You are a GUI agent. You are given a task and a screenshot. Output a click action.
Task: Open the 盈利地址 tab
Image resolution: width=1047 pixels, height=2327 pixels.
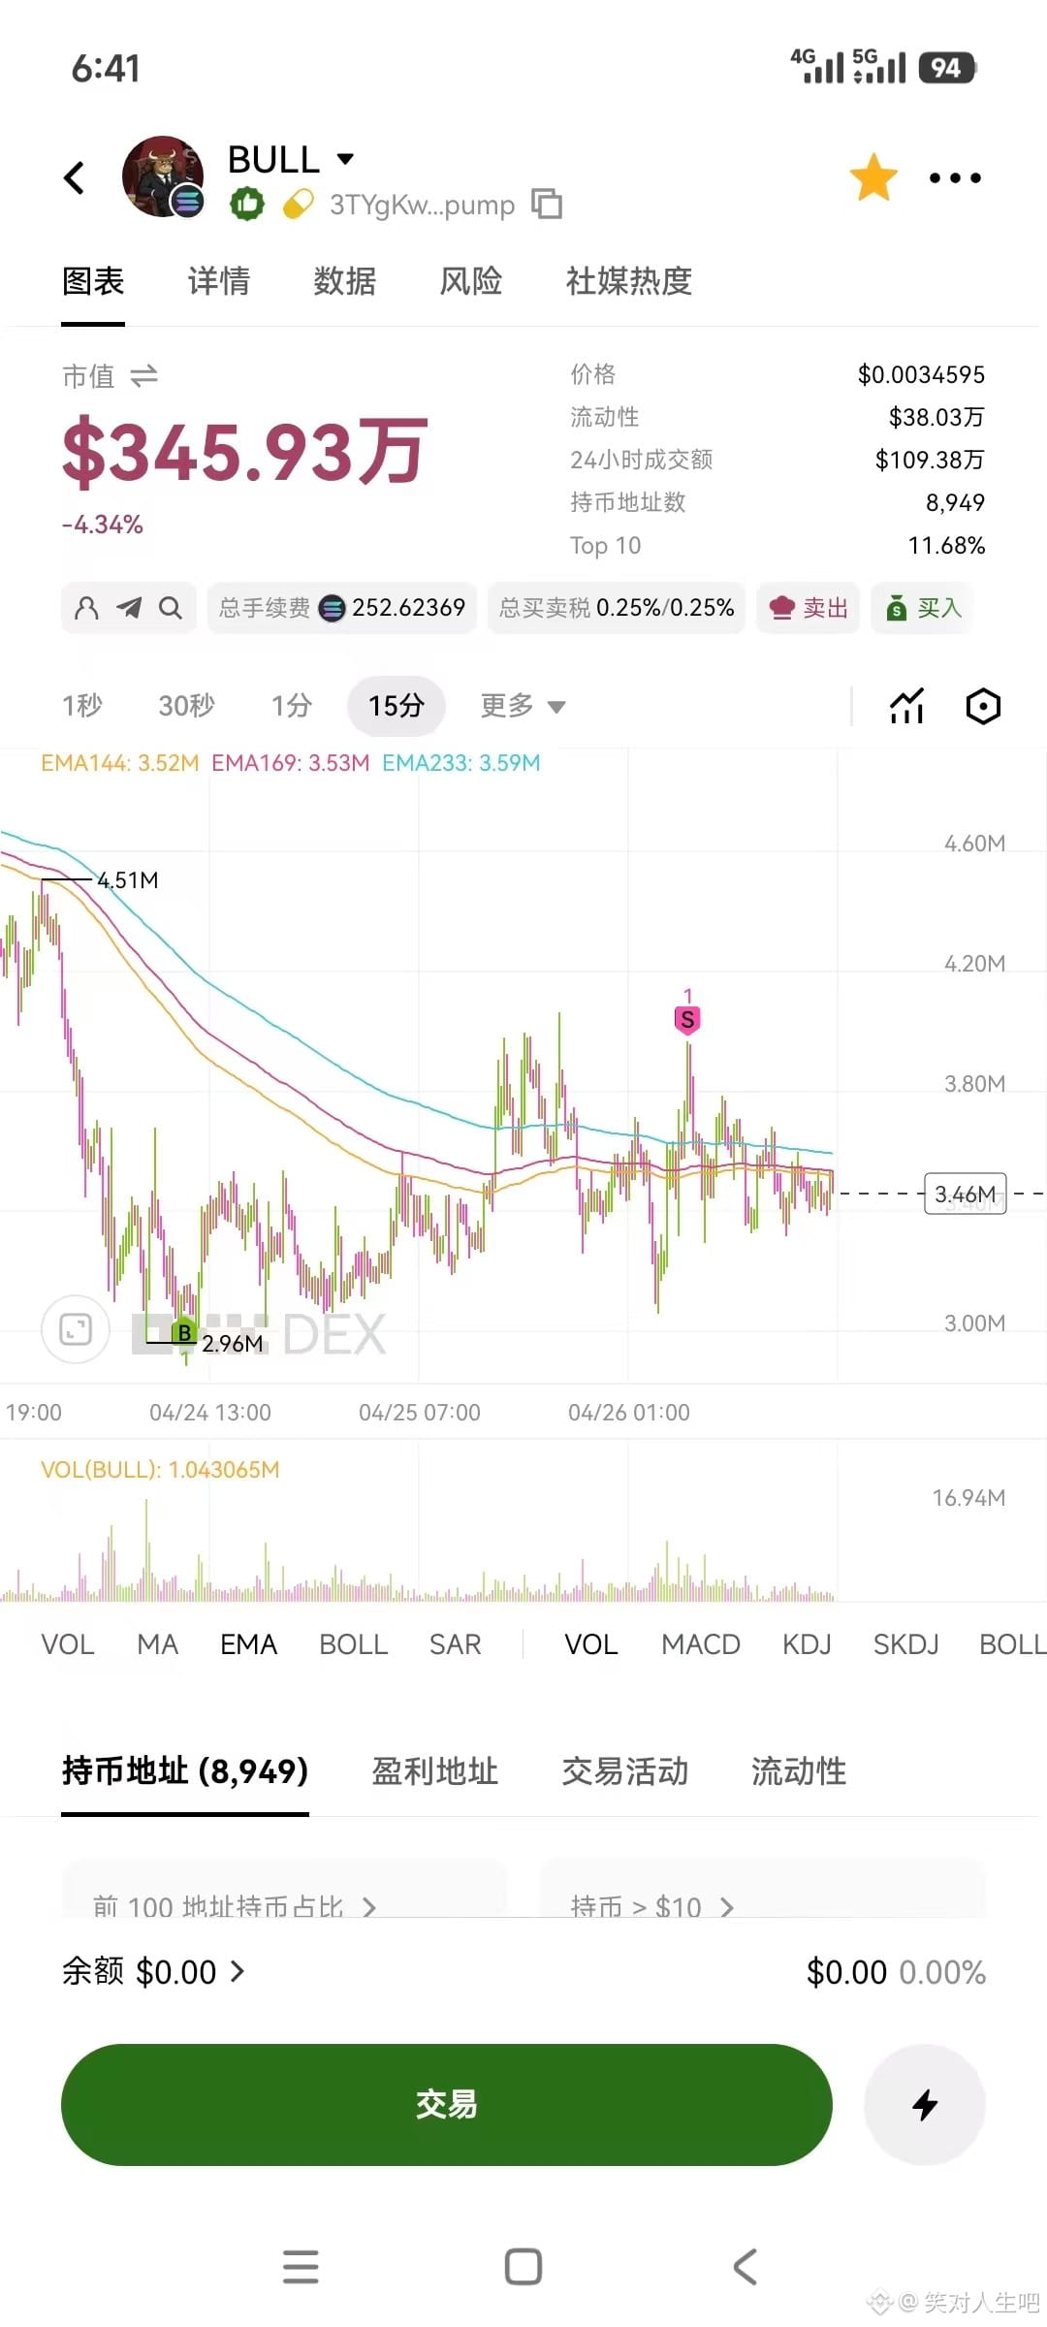tap(435, 1771)
